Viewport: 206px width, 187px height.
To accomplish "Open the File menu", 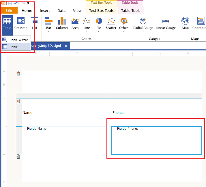I will tap(9, 10).
